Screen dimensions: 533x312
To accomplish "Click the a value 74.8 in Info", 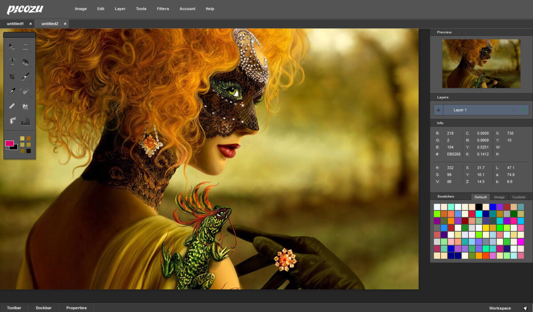I will (510, 175).
